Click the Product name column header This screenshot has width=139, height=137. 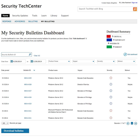53,70
